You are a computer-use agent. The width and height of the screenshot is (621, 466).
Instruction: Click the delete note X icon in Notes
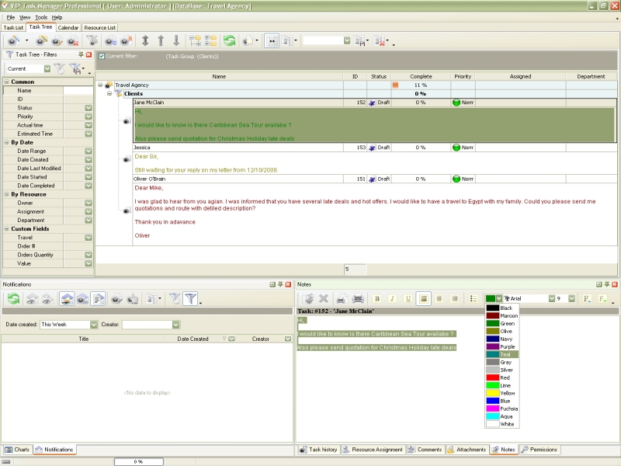tap(324, 298)
